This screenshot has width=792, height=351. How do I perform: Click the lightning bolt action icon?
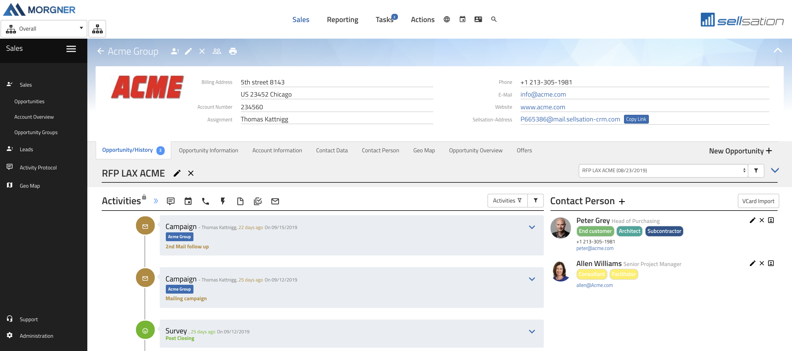223,201
